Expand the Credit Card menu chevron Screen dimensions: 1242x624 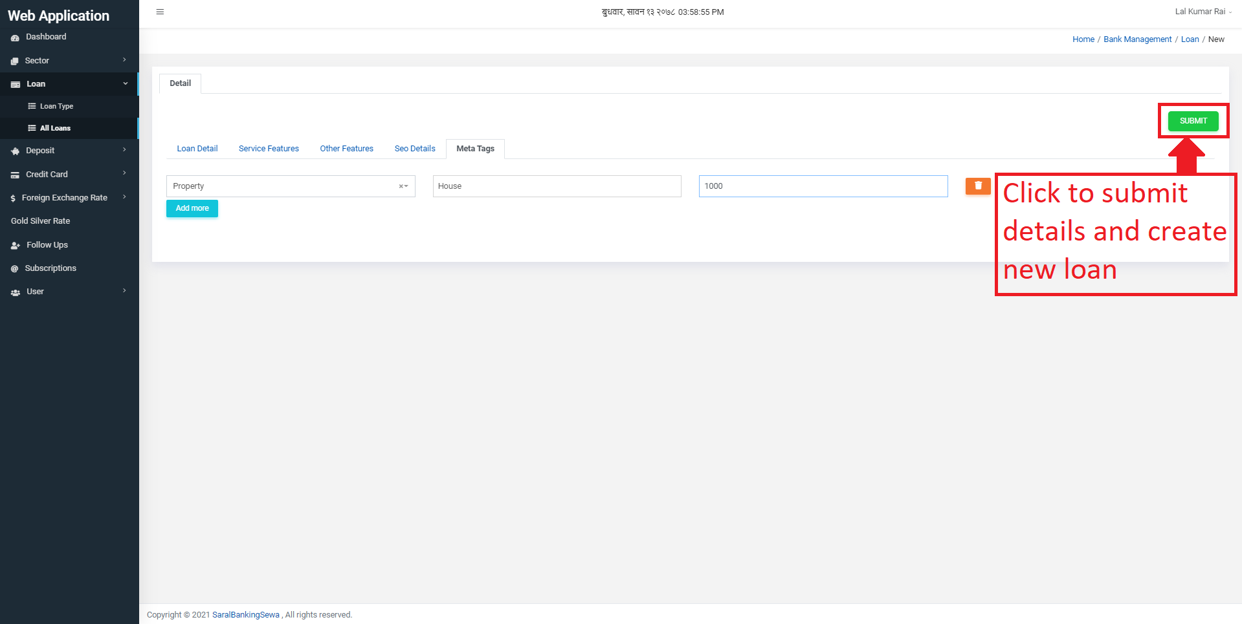(x=125, y=173)
